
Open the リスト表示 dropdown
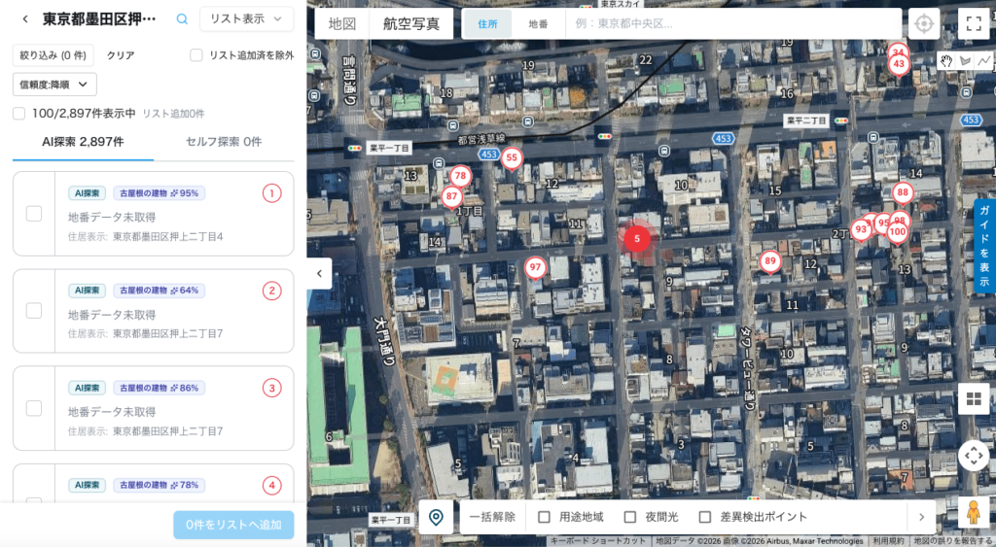pyautogui.click(x=246, y=18)
